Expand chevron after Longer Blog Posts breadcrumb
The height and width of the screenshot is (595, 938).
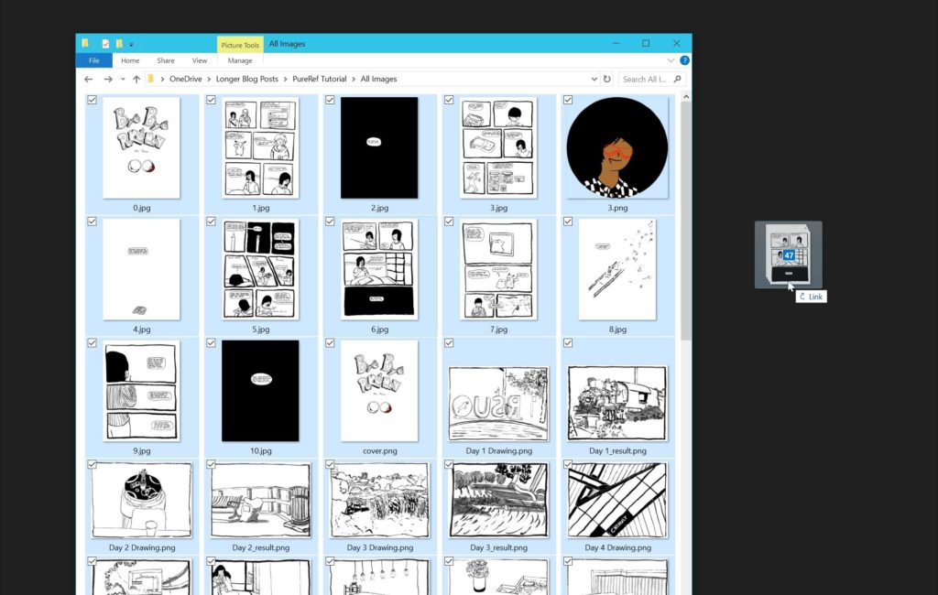(286, 79)
